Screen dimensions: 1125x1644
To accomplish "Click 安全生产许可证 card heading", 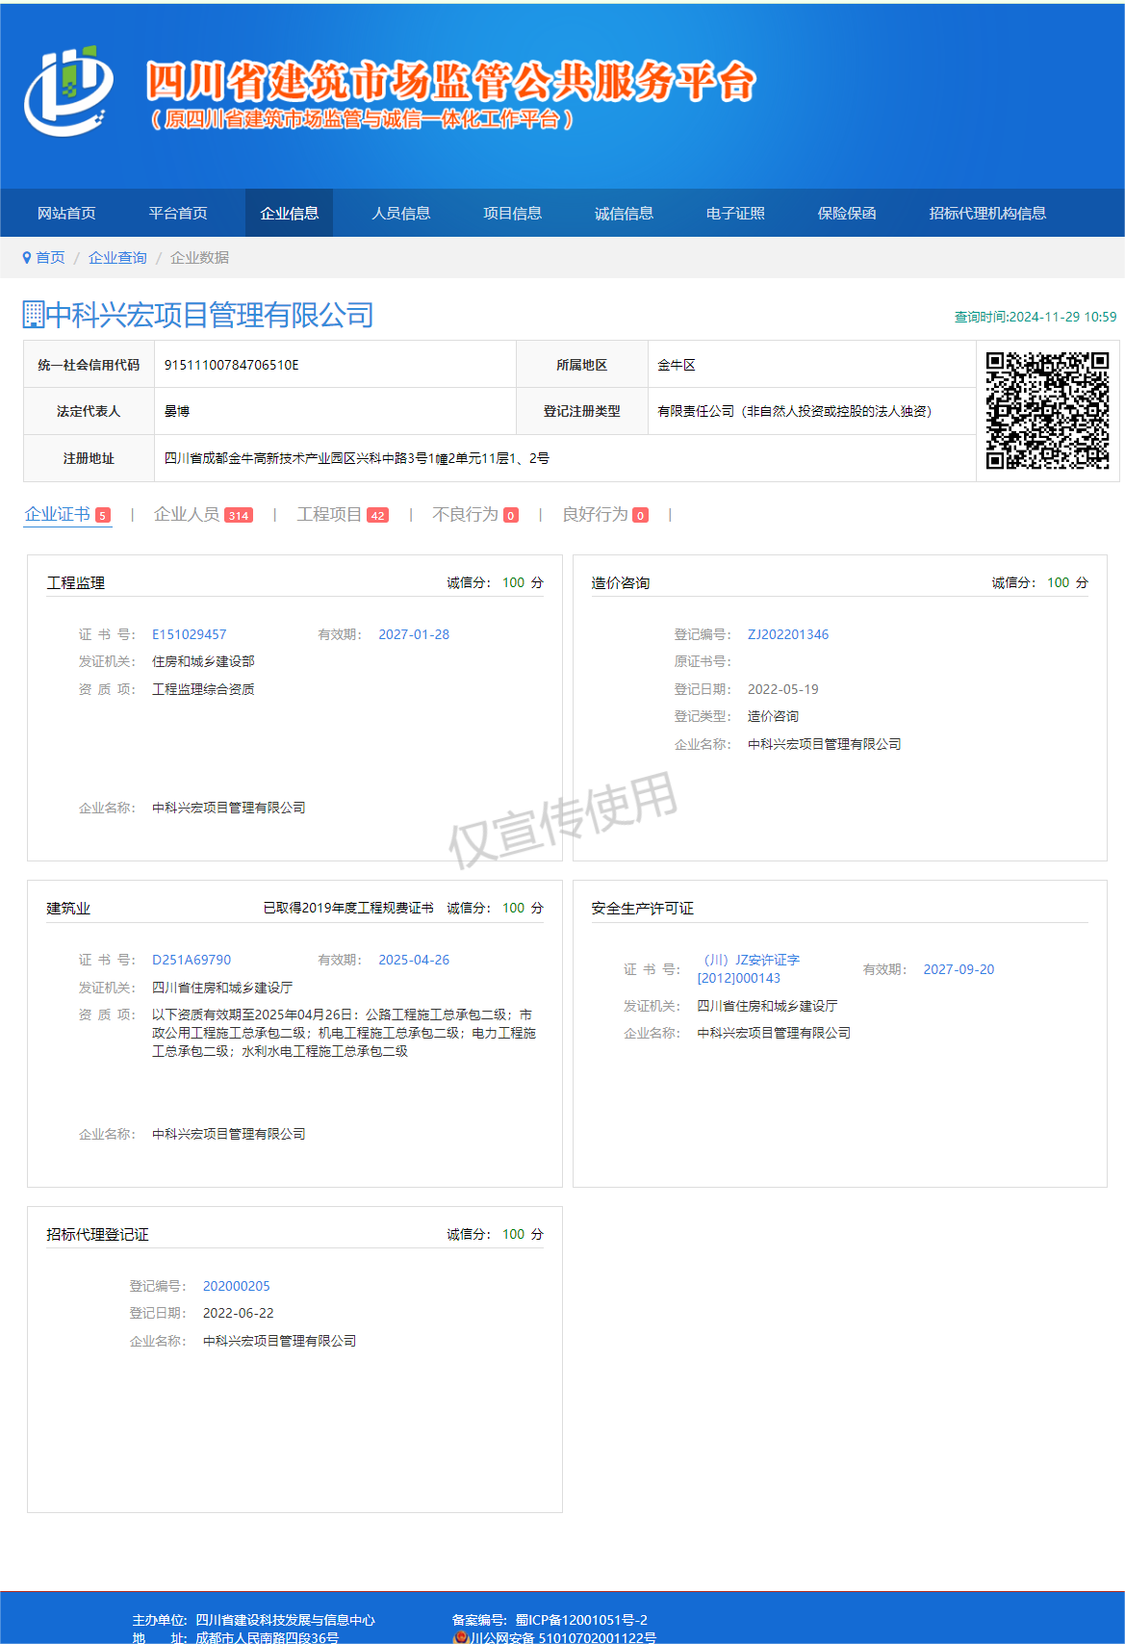I will coord(643,908).
